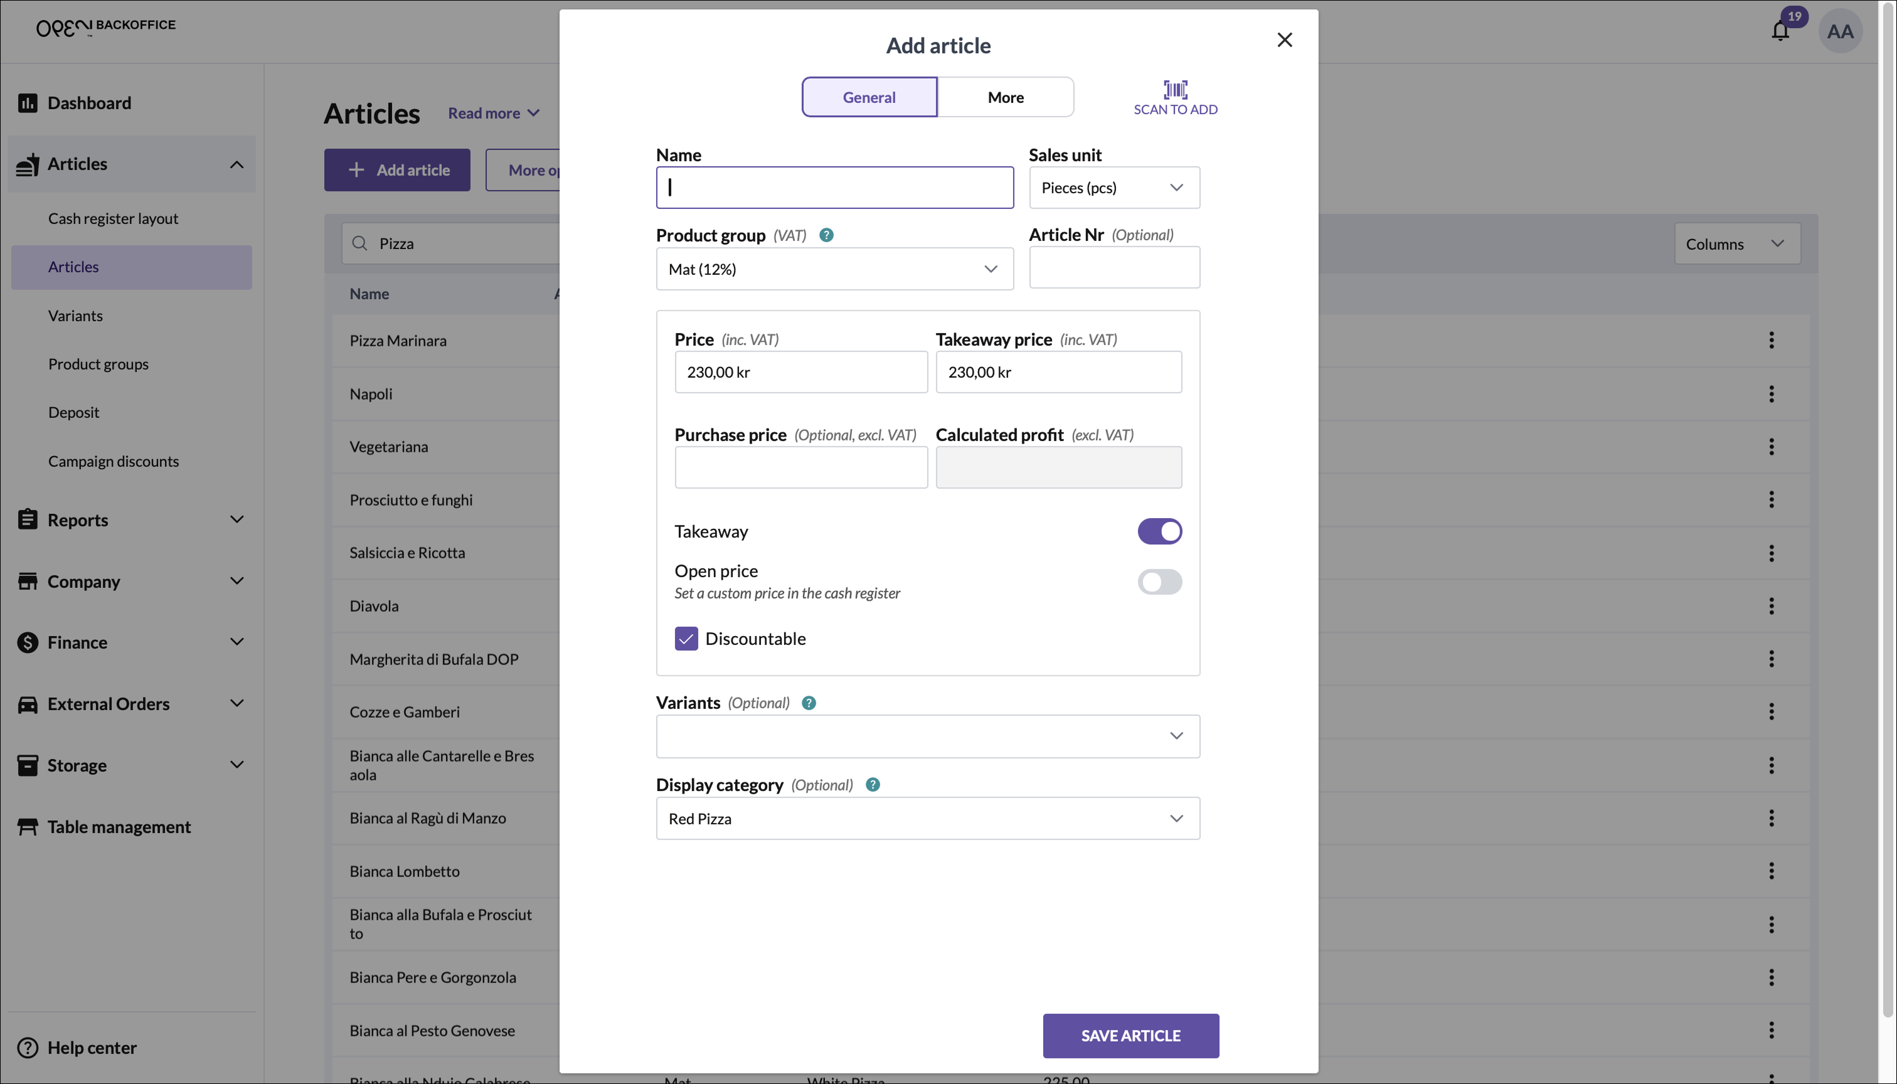
Task: Click the Table management icon
Action: pyautogui.click(x=28, y=827)
